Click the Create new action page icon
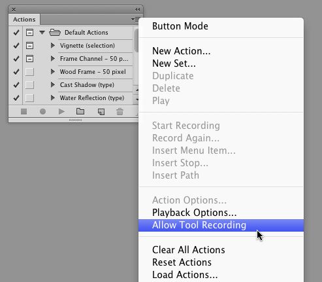322x282 pixels. [x=101, y=112]
